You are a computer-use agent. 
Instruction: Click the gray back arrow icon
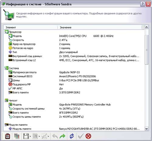(55, 136)
